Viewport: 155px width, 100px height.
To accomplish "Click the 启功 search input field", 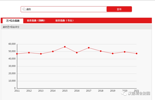I will (x=64, y=9).
